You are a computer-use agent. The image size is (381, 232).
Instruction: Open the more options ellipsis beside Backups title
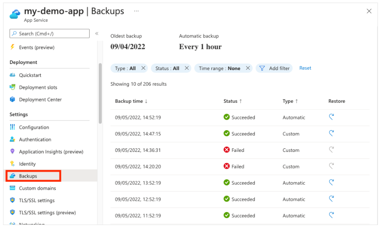[136, 11]
